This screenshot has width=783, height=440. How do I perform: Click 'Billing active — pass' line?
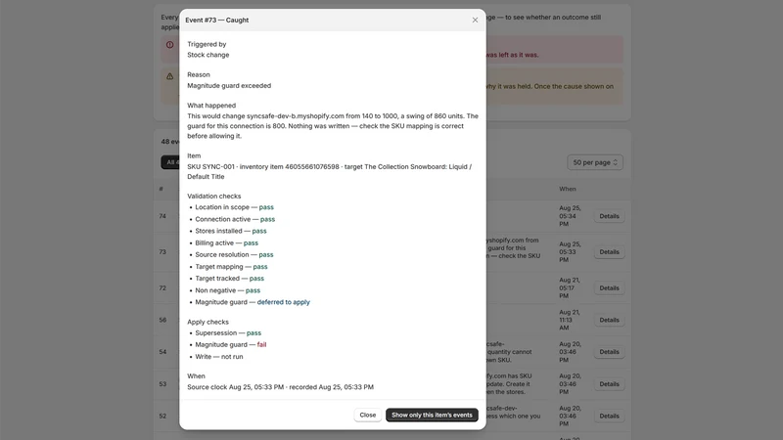pyautogui.click(x=227, y=242)
